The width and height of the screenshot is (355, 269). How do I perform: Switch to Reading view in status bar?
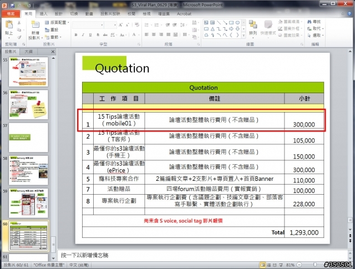[x=275, y=265]
